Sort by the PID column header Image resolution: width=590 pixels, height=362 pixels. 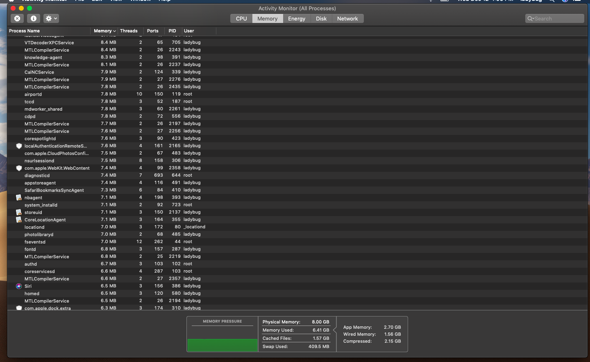(x=173, y=31)
